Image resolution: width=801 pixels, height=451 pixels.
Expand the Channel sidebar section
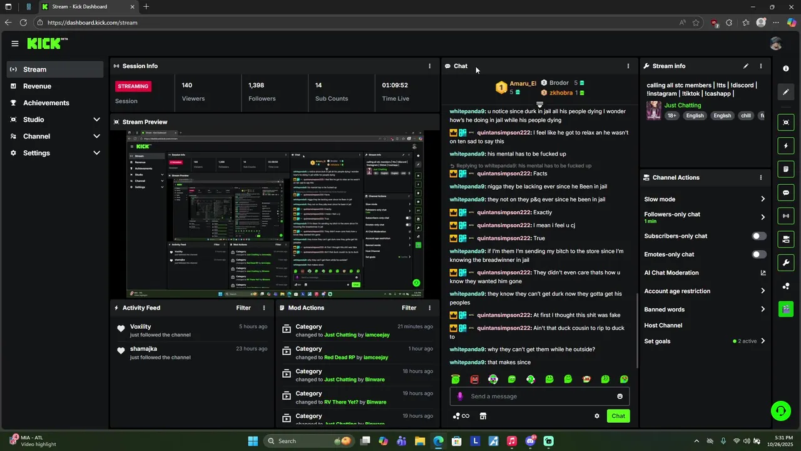click(96, 136)
